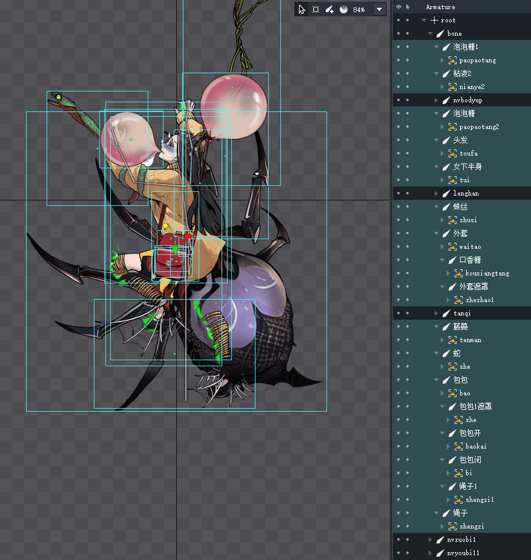Expand the tanqi bone
Image resolution: width=531 pixels, height=560 pixels.
pos(437,313)
